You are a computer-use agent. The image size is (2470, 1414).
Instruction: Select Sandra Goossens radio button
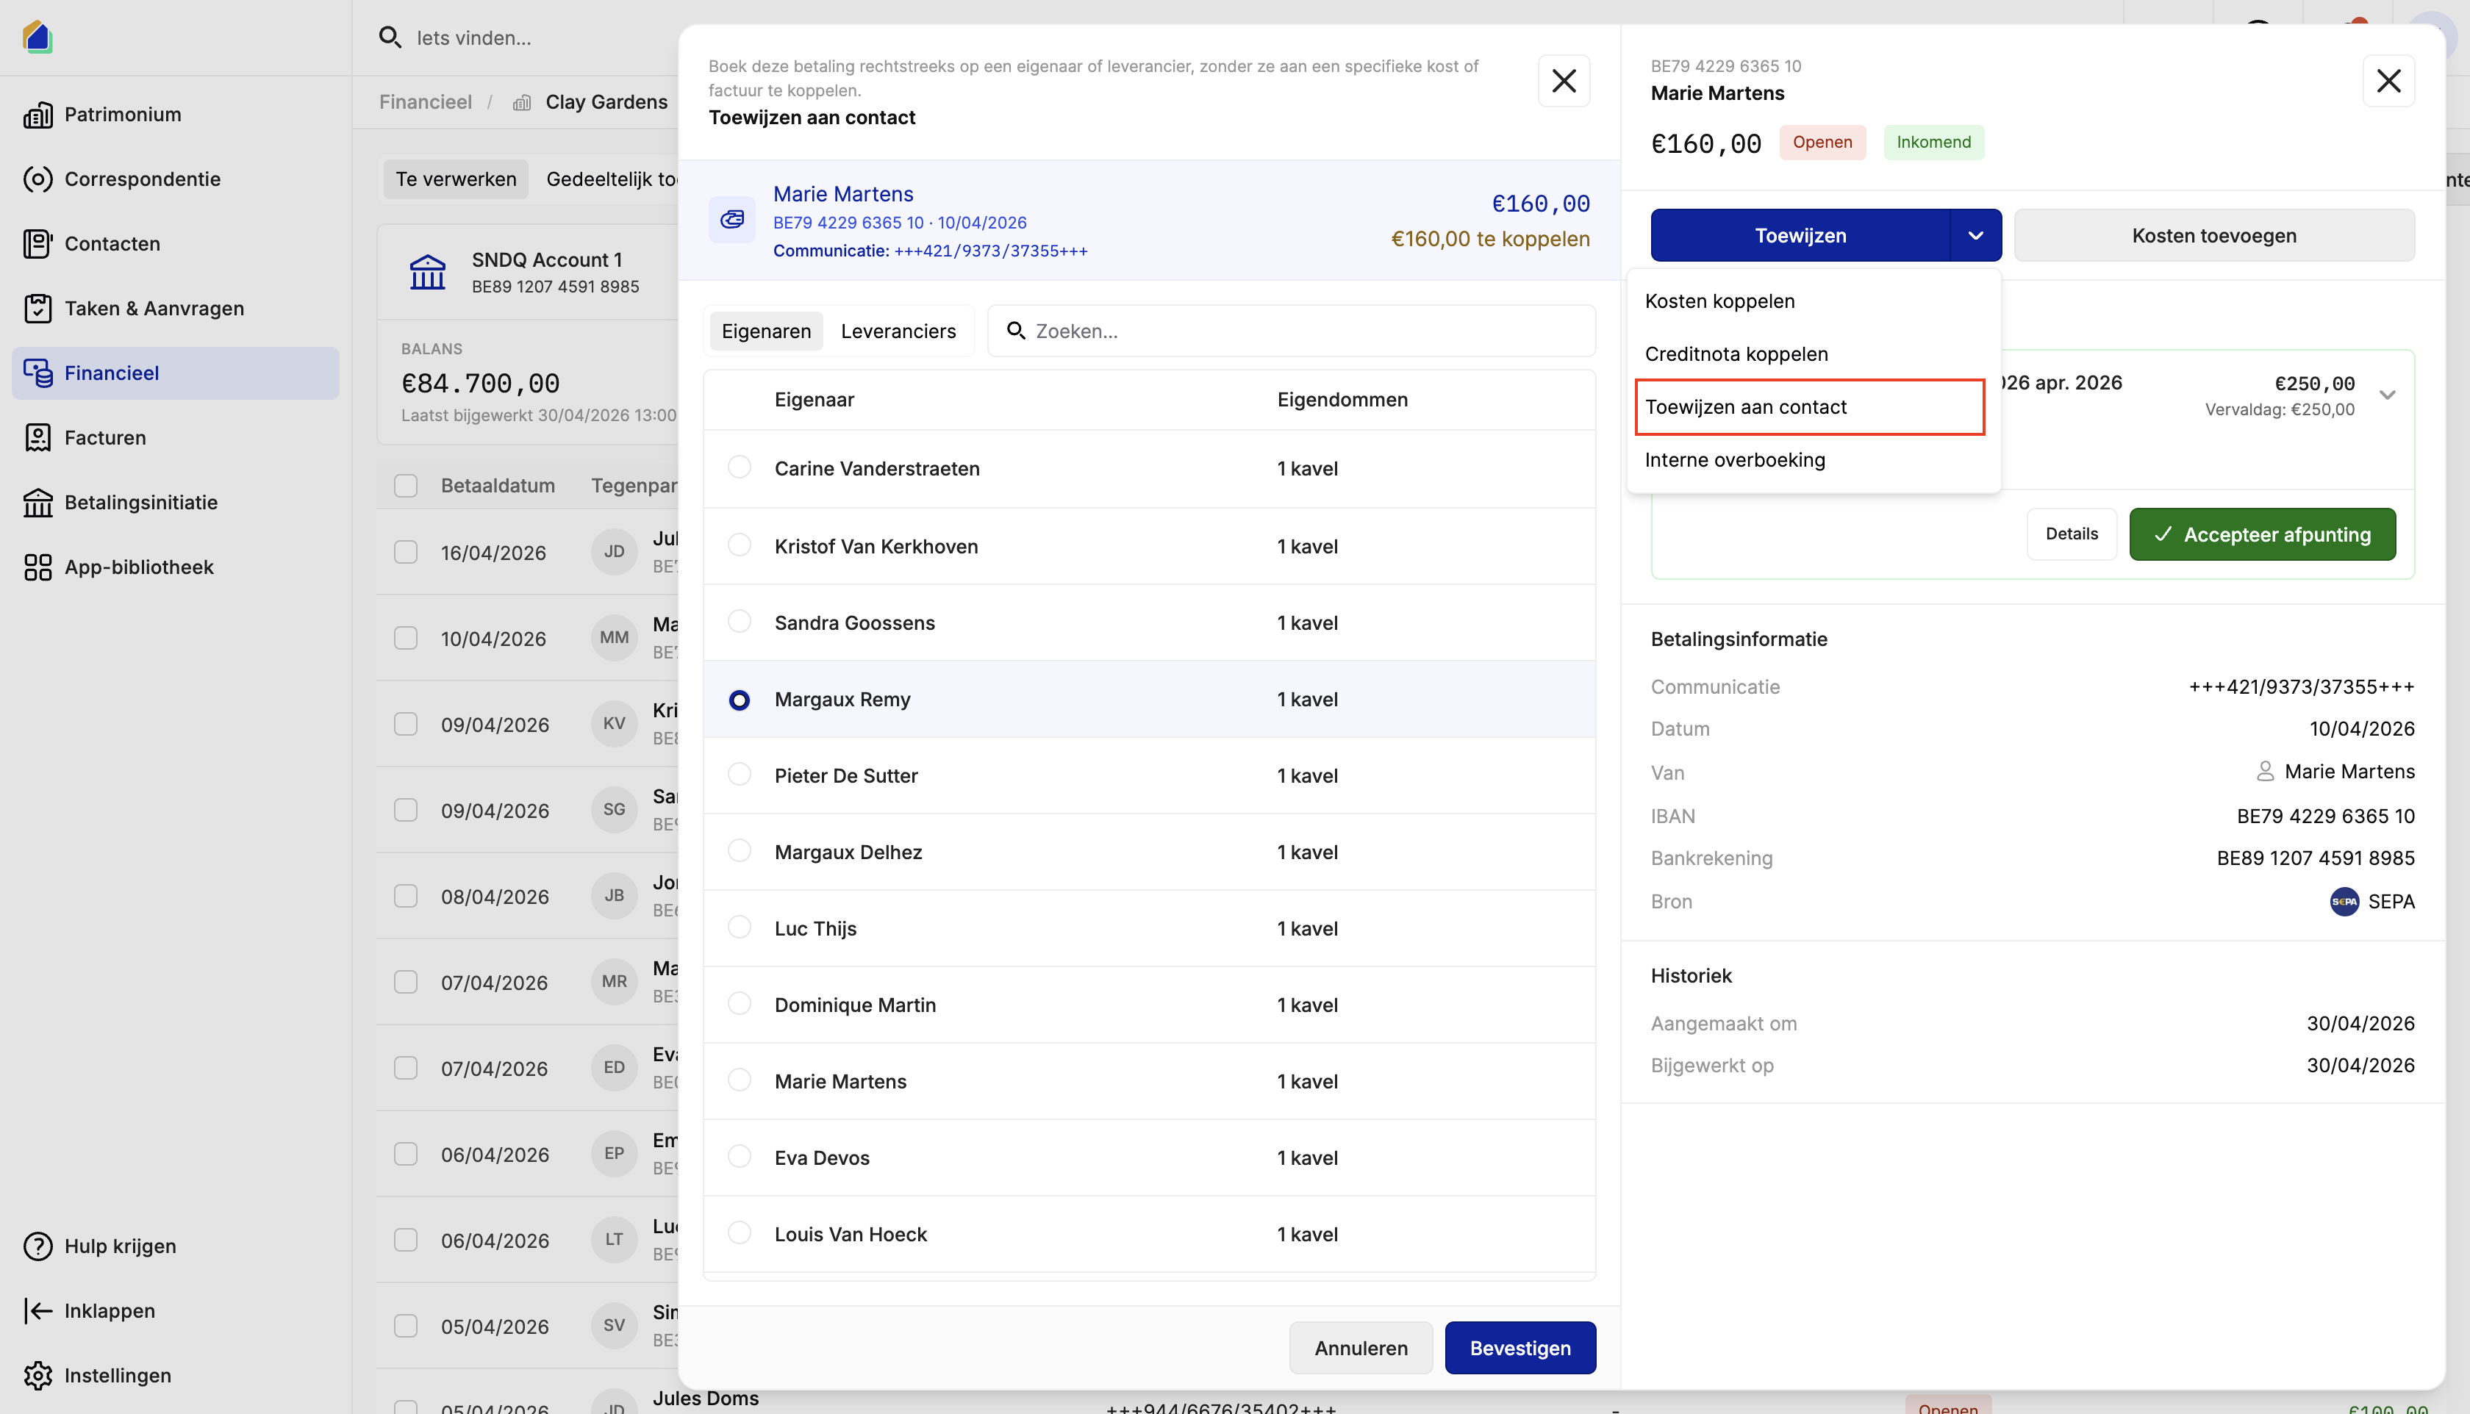[739, 622]
